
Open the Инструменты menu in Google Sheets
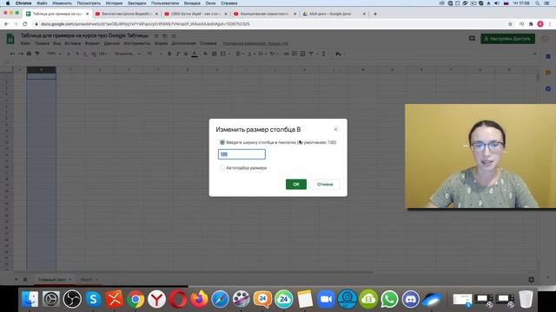137,43
